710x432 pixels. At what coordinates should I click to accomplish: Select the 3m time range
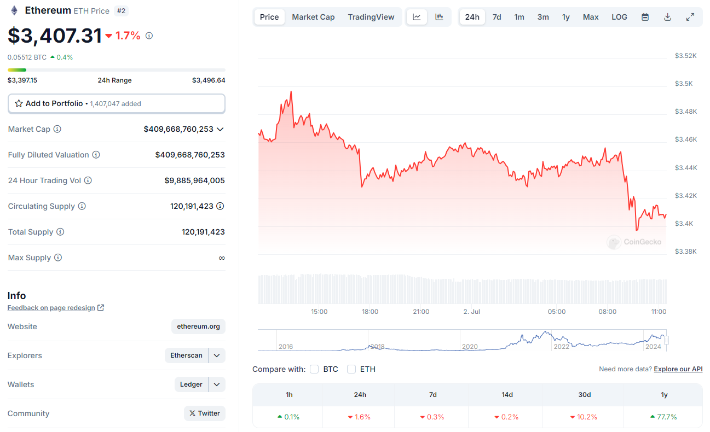(x=543, y=17)
